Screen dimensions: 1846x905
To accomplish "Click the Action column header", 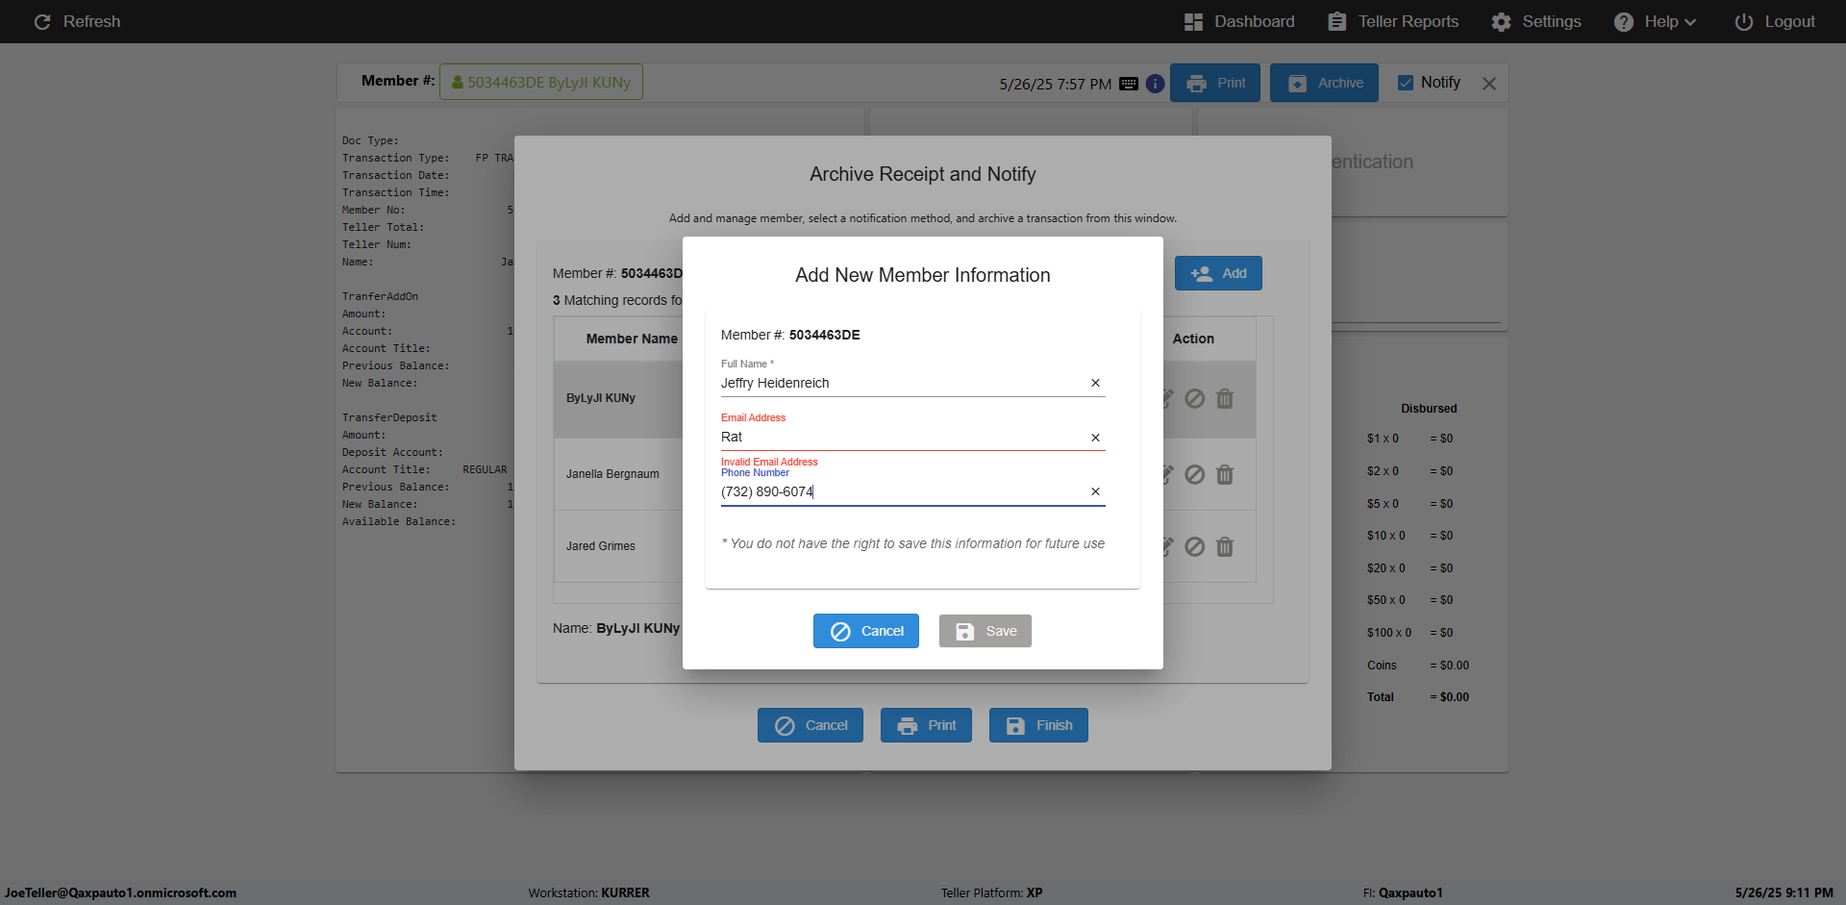I will [x=1193, y=339].
